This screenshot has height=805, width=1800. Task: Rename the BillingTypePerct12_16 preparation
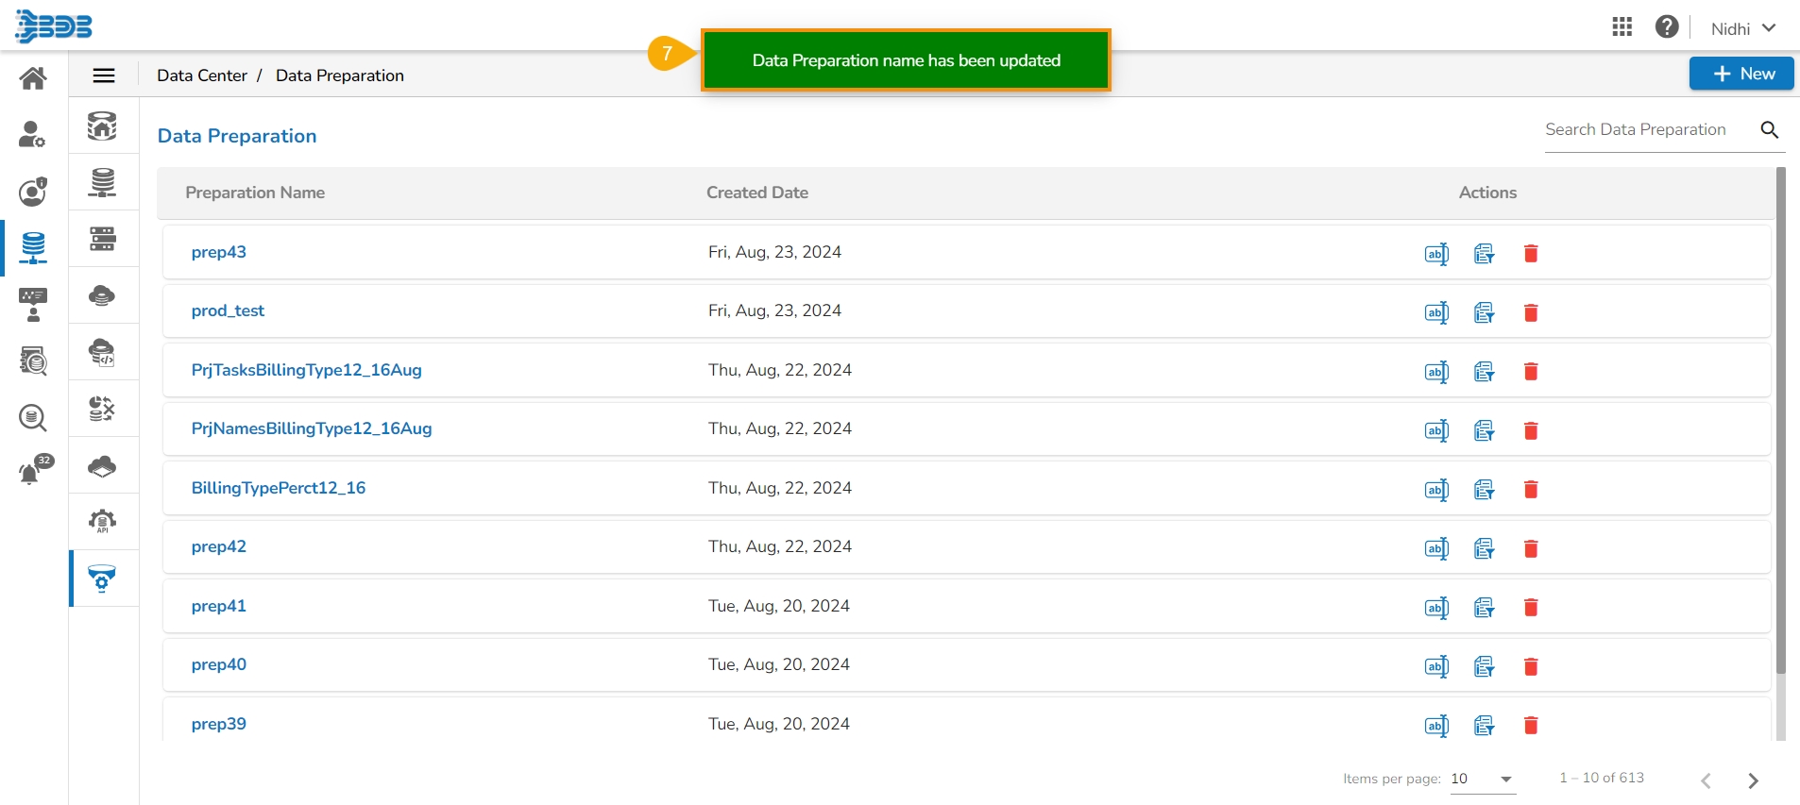click(1435, 490)
